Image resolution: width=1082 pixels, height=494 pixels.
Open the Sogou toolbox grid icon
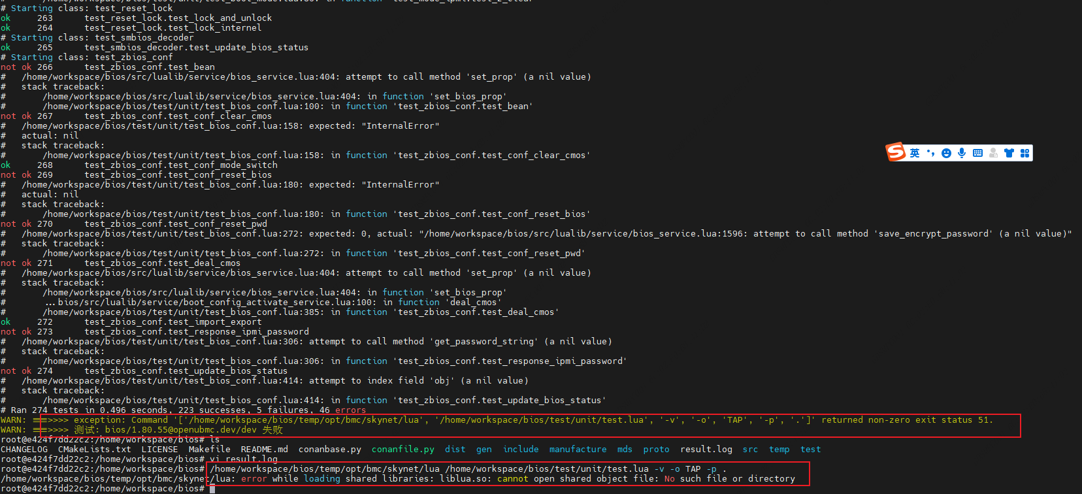click(x=1025, y=153)
